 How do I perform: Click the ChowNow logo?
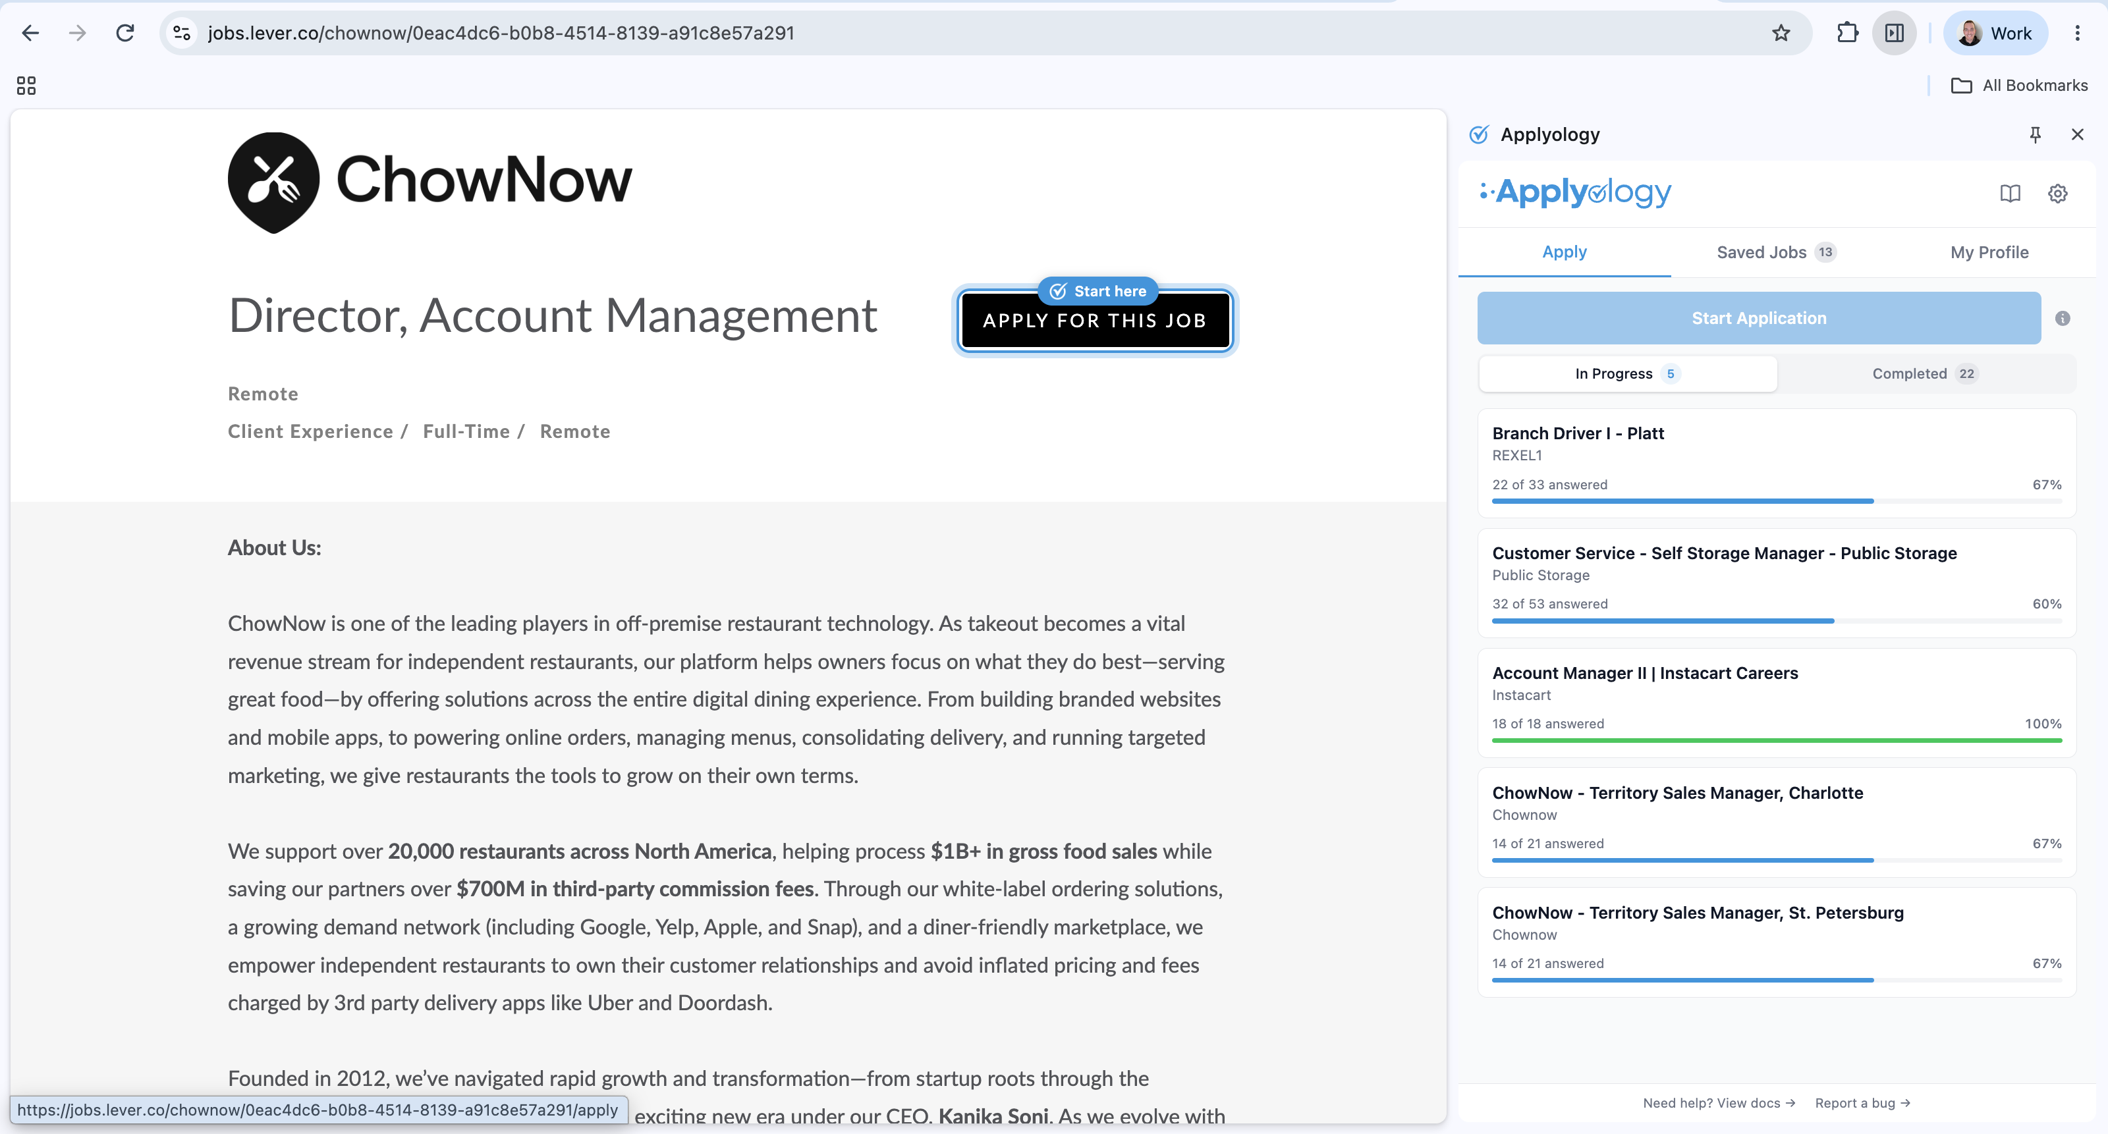click(x=430, y=182)
